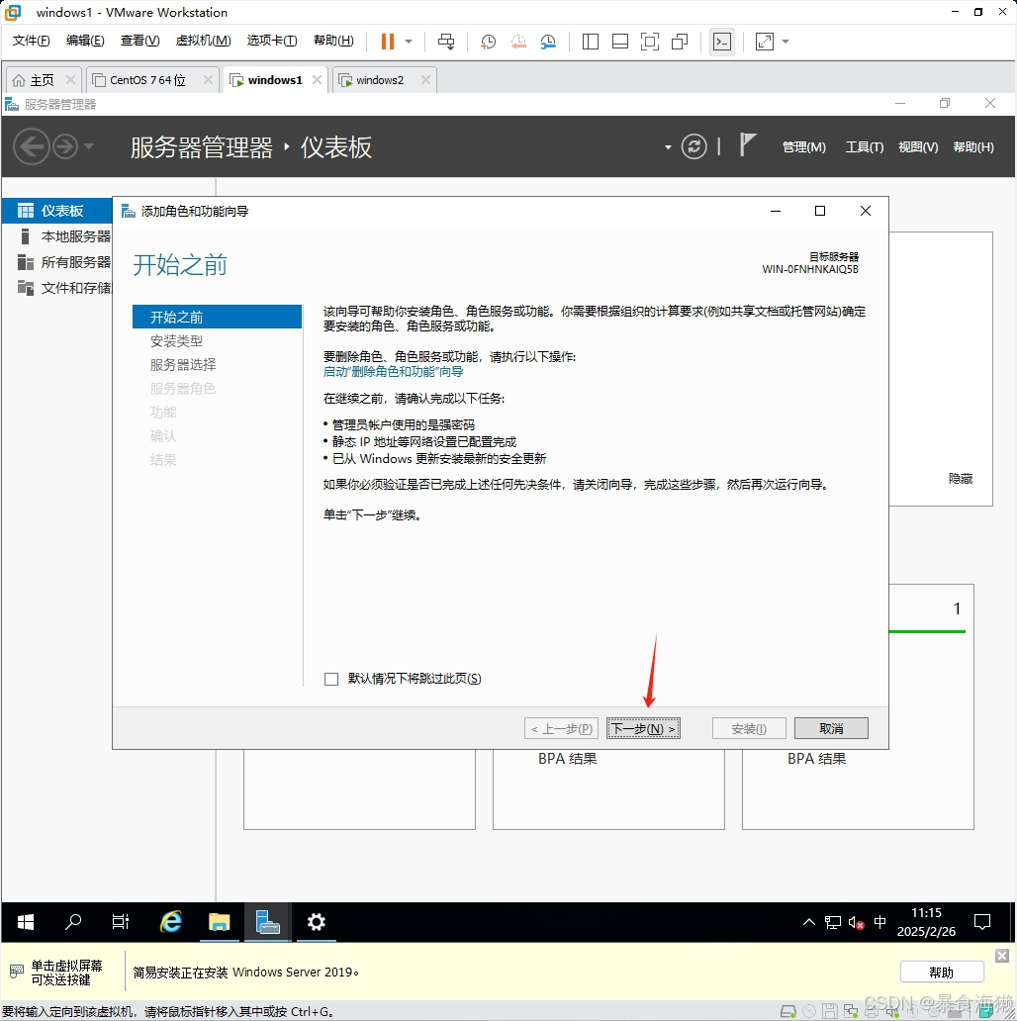Open the 文件(F) menu in VMware

pyautogui.click(x=31, y=41)
